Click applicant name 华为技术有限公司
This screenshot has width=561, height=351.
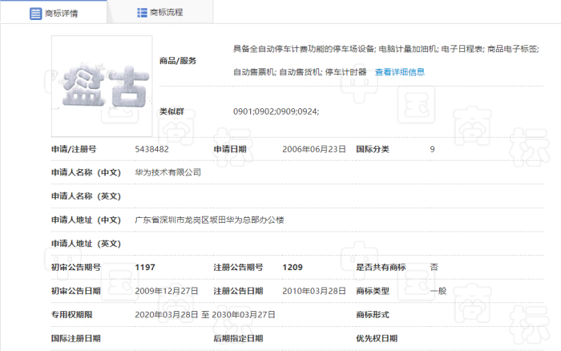(167, 172)
